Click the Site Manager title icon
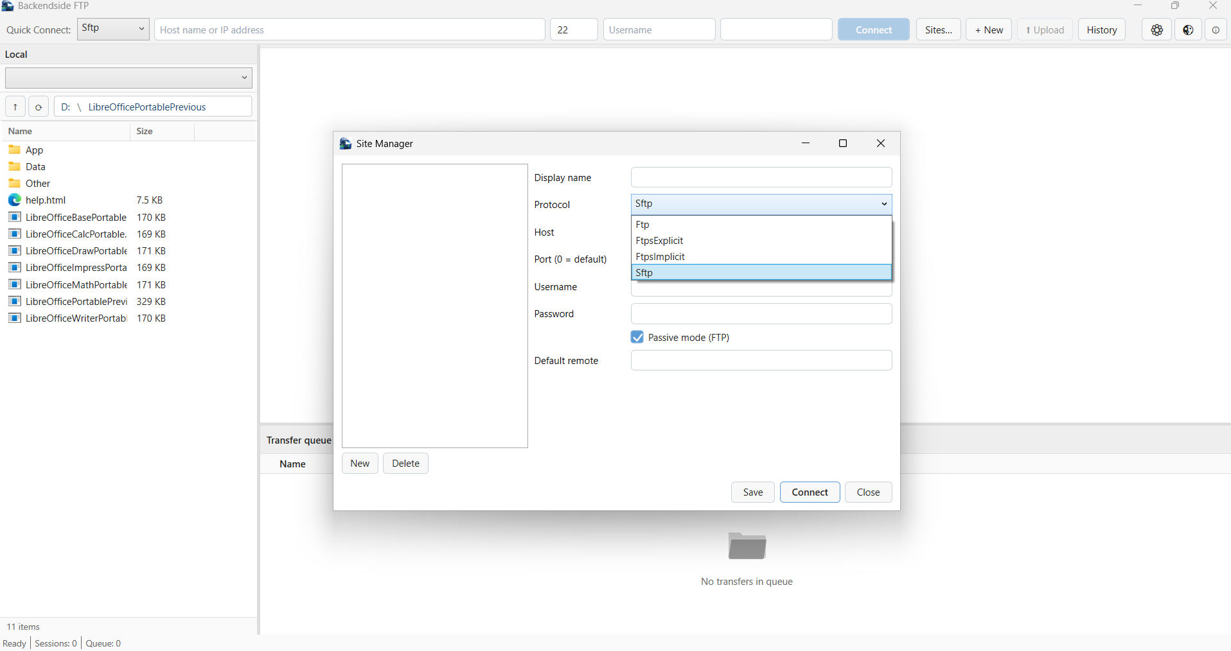Viewport: 1231px width, 651px height. tap(346, 143)
